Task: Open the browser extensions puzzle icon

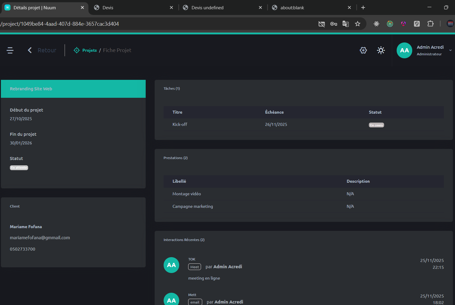Action: click(x=430, y=24)
